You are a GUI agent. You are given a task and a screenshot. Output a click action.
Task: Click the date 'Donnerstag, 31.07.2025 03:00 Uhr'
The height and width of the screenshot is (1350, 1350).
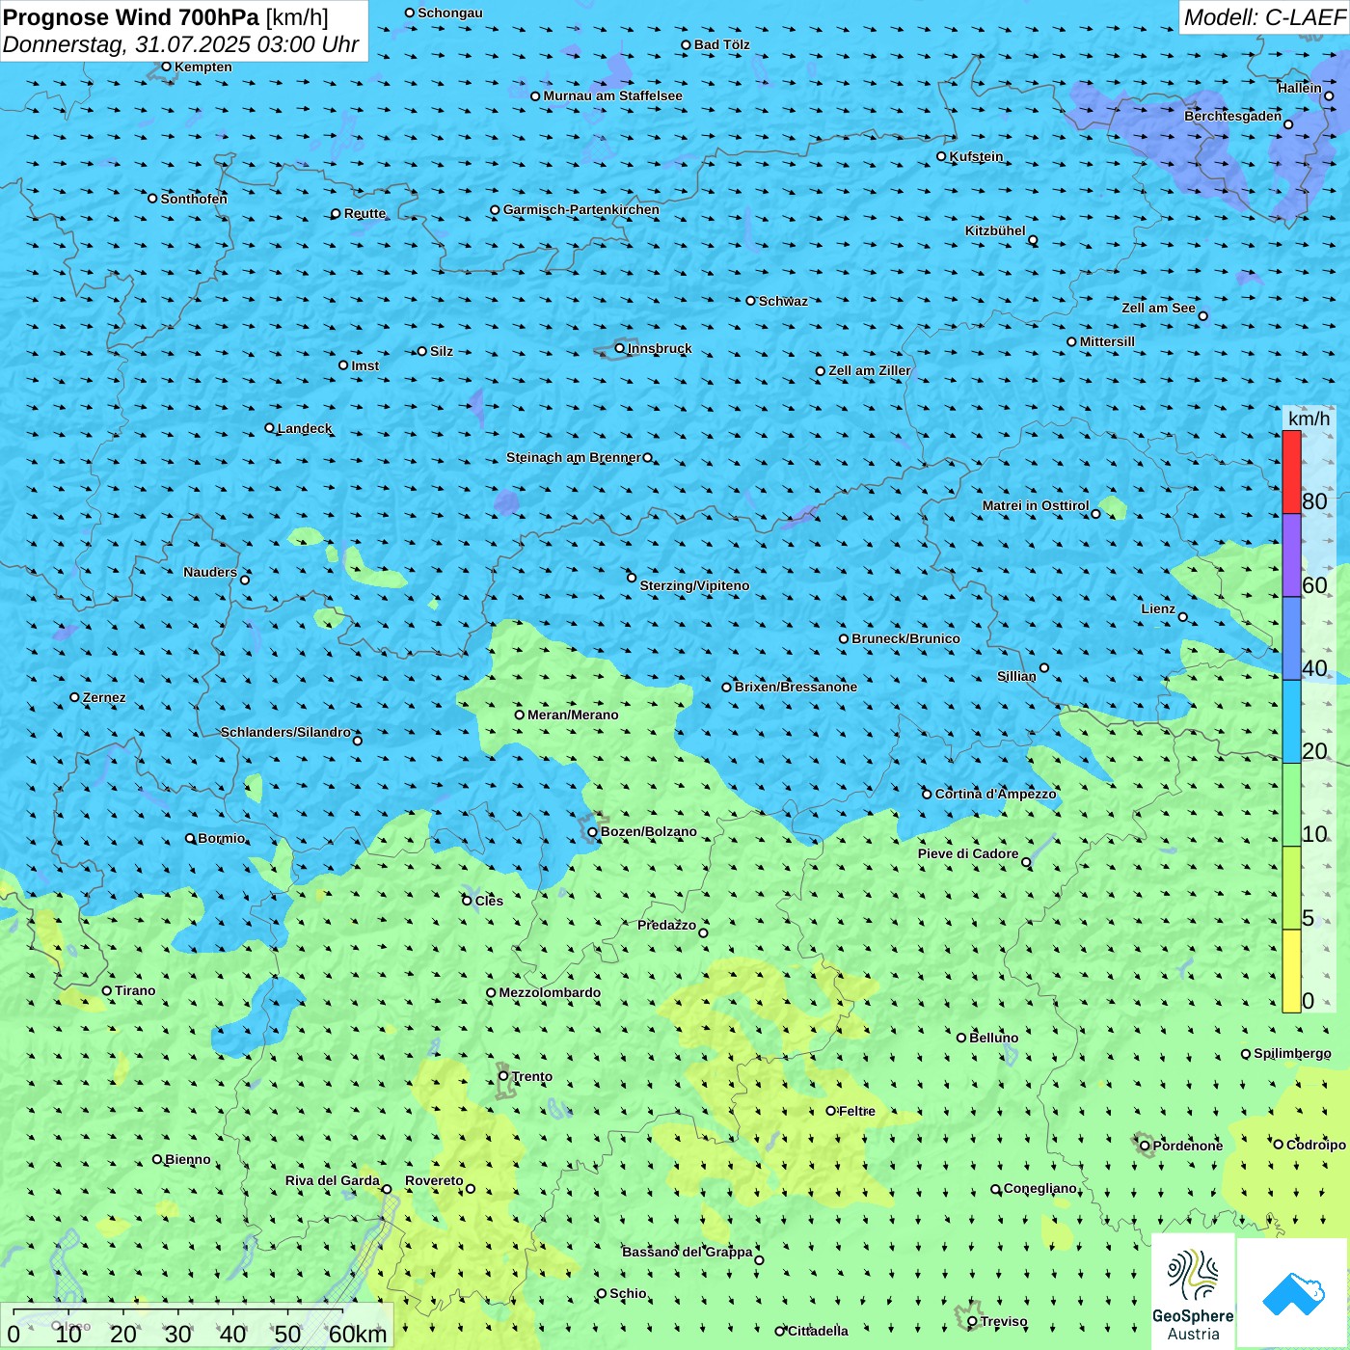(x=180, y=44)
